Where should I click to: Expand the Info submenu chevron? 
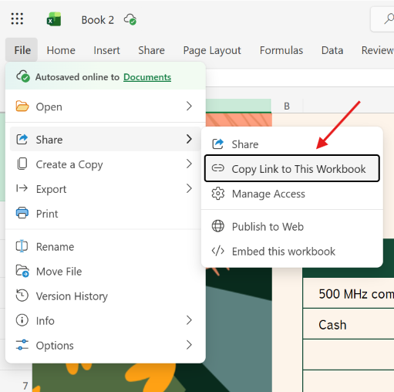[189, 320]
